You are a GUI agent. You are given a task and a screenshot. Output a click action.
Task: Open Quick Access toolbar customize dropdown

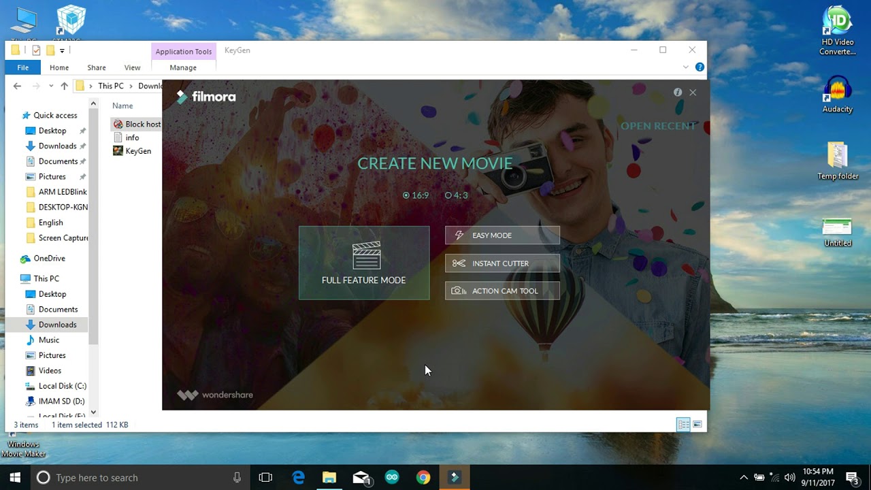point(62,50)
